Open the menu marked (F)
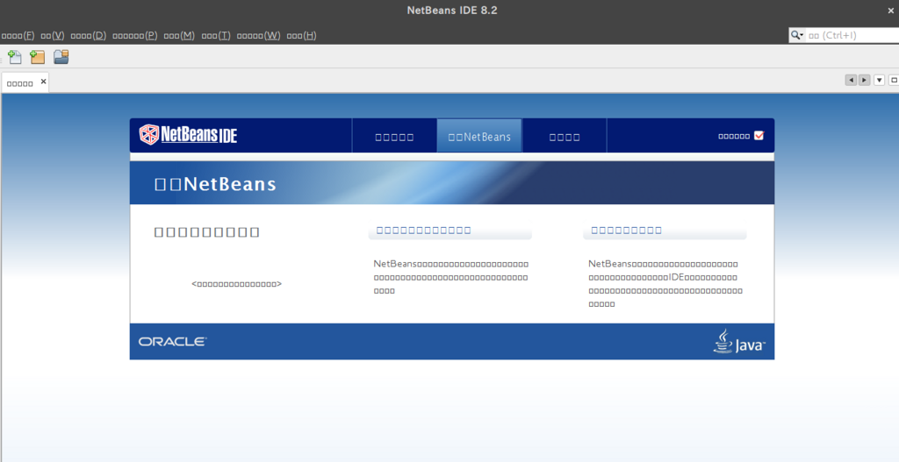Image resolution: width=899 pixels, height=462 pixels. (x=18, y=35)
